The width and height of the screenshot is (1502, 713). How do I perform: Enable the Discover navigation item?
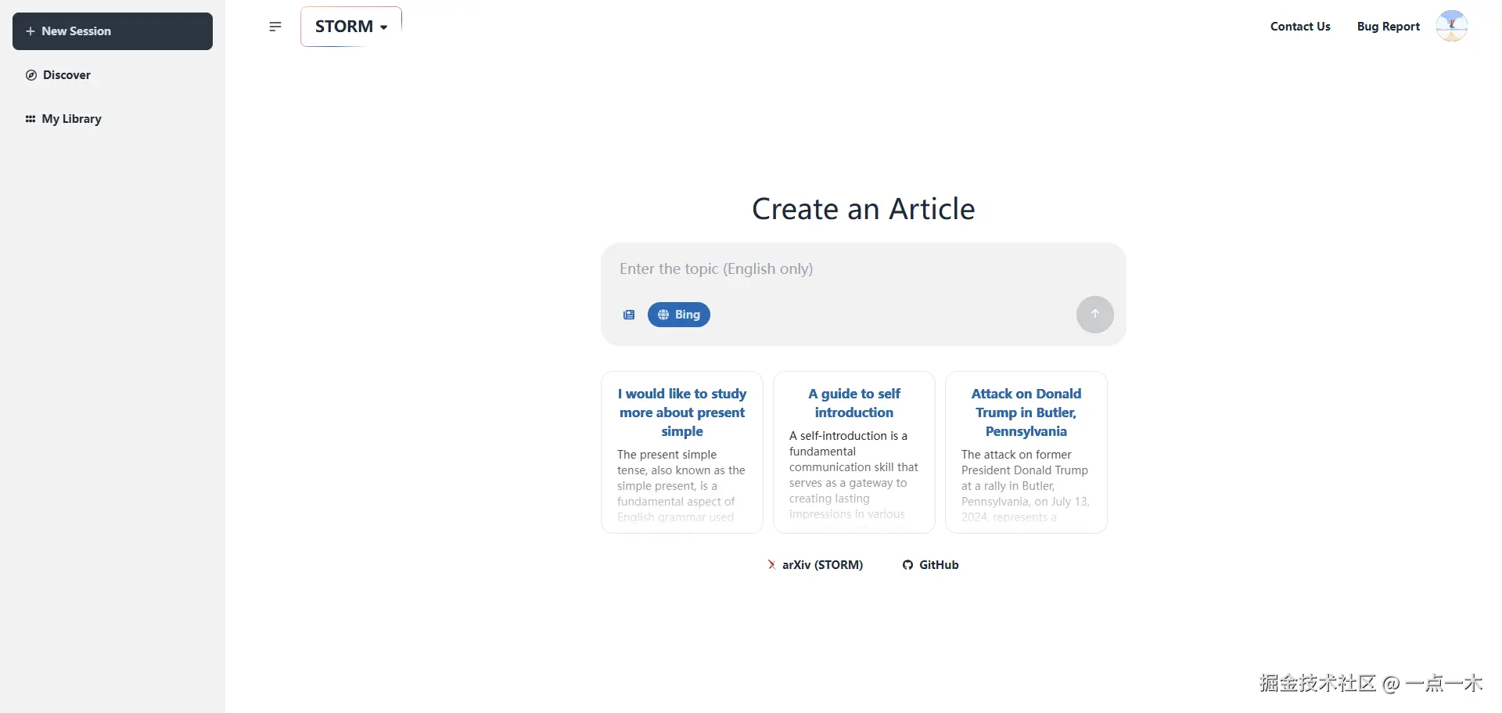pyautogui.click(x=67, y=74)
